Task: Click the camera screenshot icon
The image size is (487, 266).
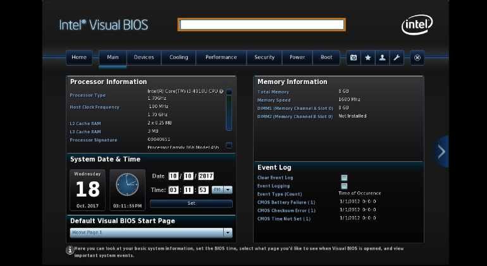Action: pos(354,57)
